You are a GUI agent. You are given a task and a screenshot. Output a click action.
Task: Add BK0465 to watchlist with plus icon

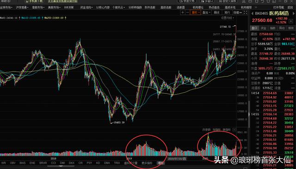(291, 21)
